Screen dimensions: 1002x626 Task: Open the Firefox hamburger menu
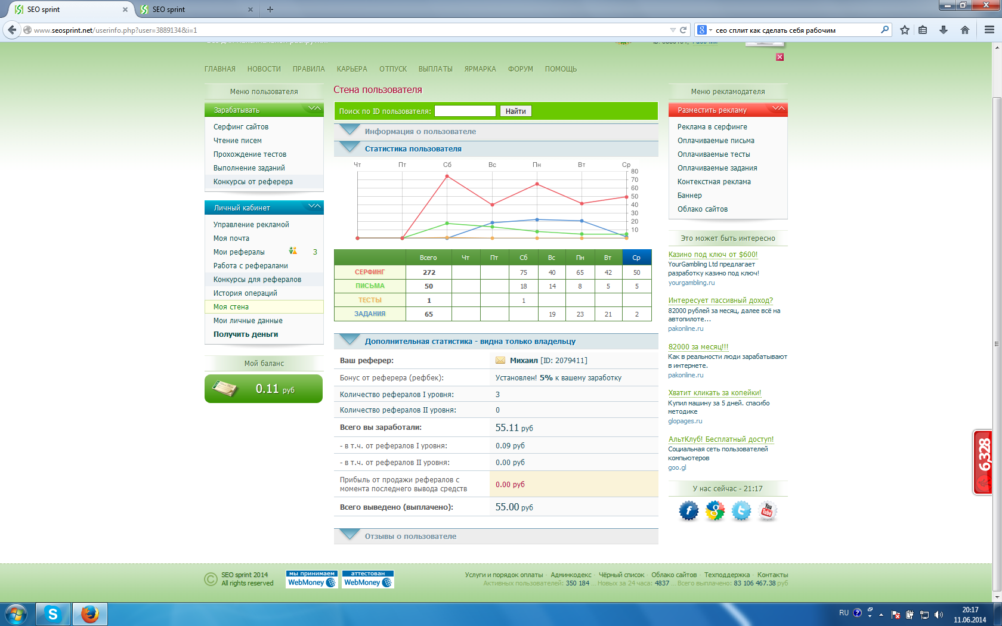pyautogui.click(x=989, y=30)
